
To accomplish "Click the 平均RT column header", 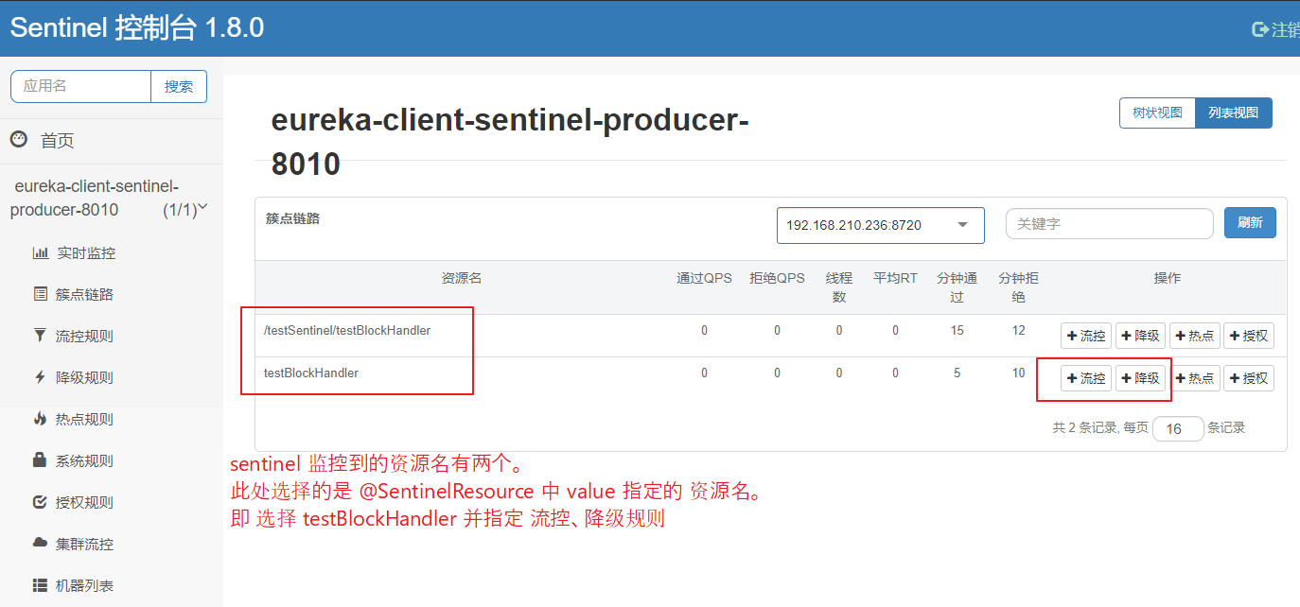I will (895, 278).
